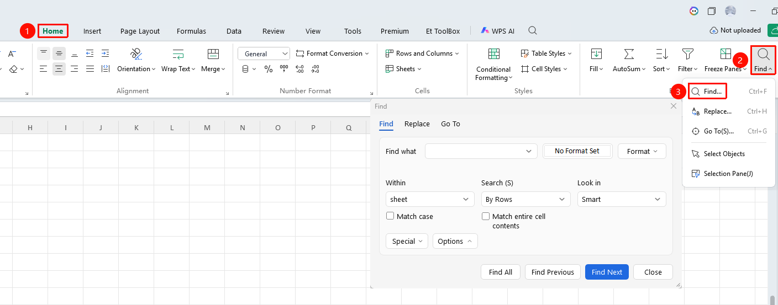
Task: Choose Selection Pane(J) from the menu
Action: 729,174
